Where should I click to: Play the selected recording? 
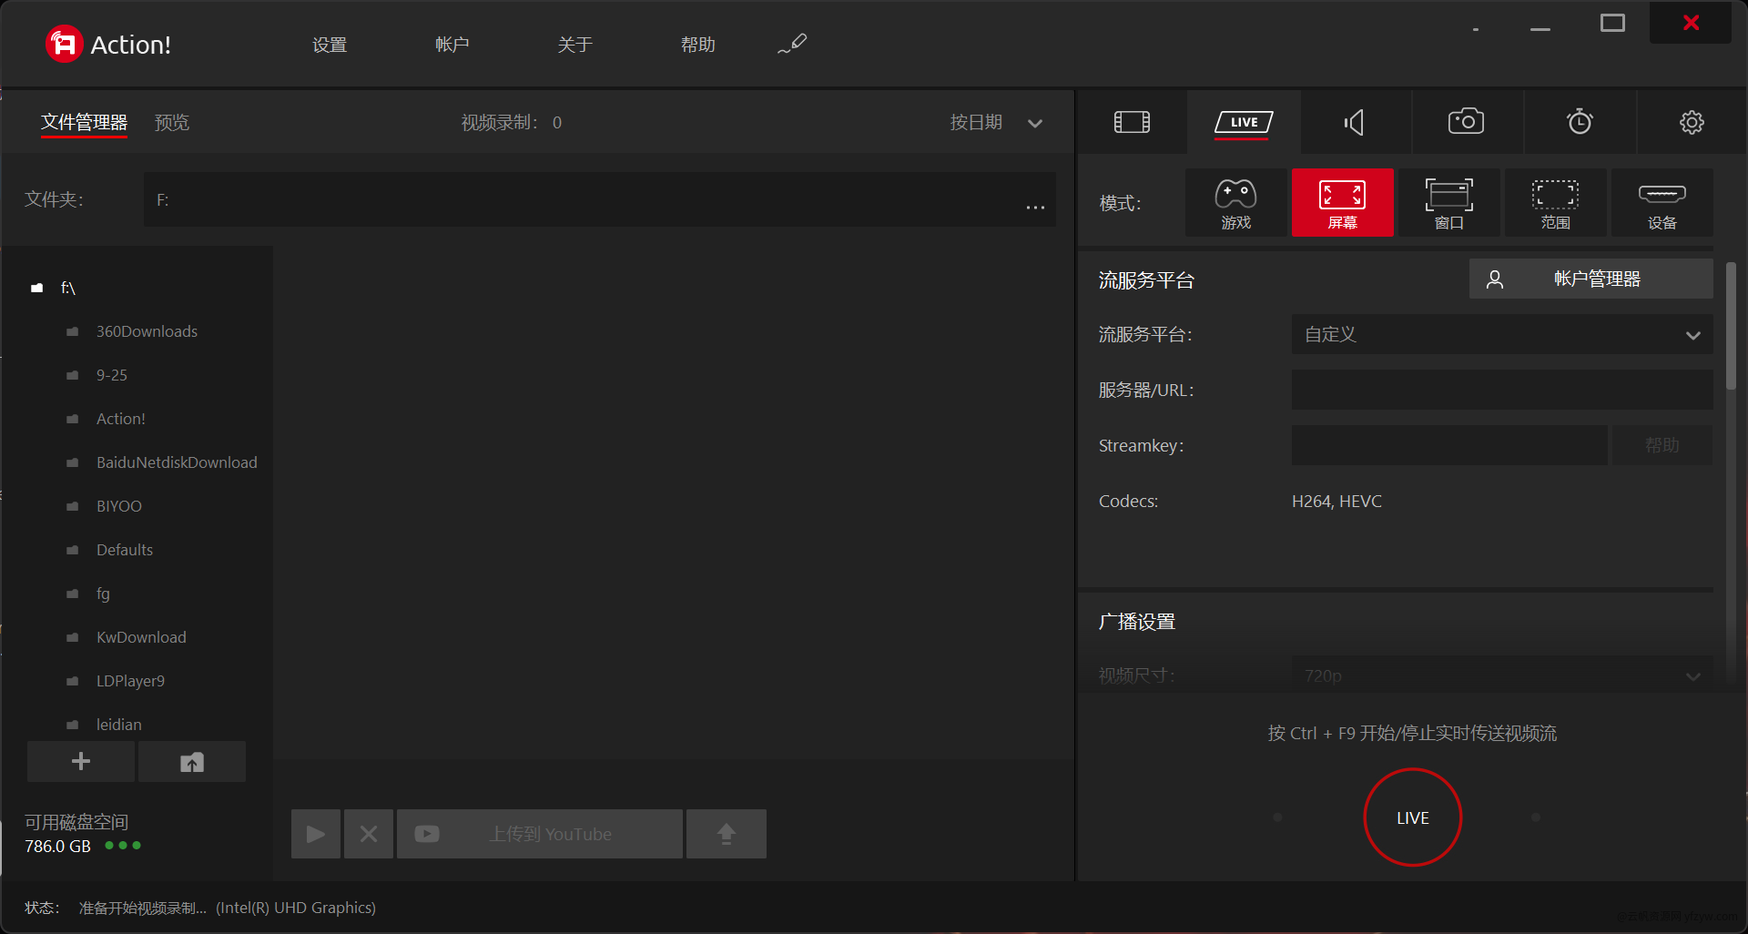pyautogui.click(x=316, y=834)
